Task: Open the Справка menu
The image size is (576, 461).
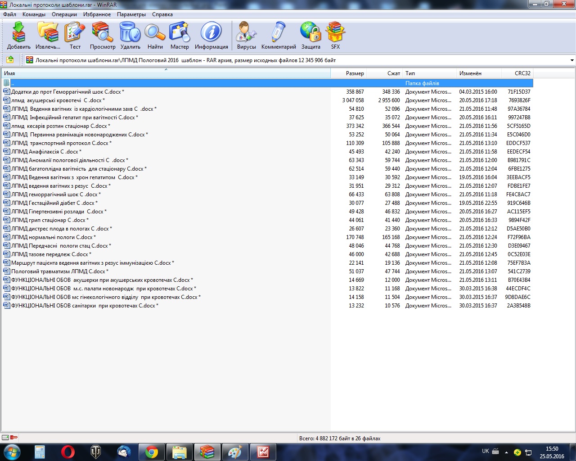Action: pos(162,14)
